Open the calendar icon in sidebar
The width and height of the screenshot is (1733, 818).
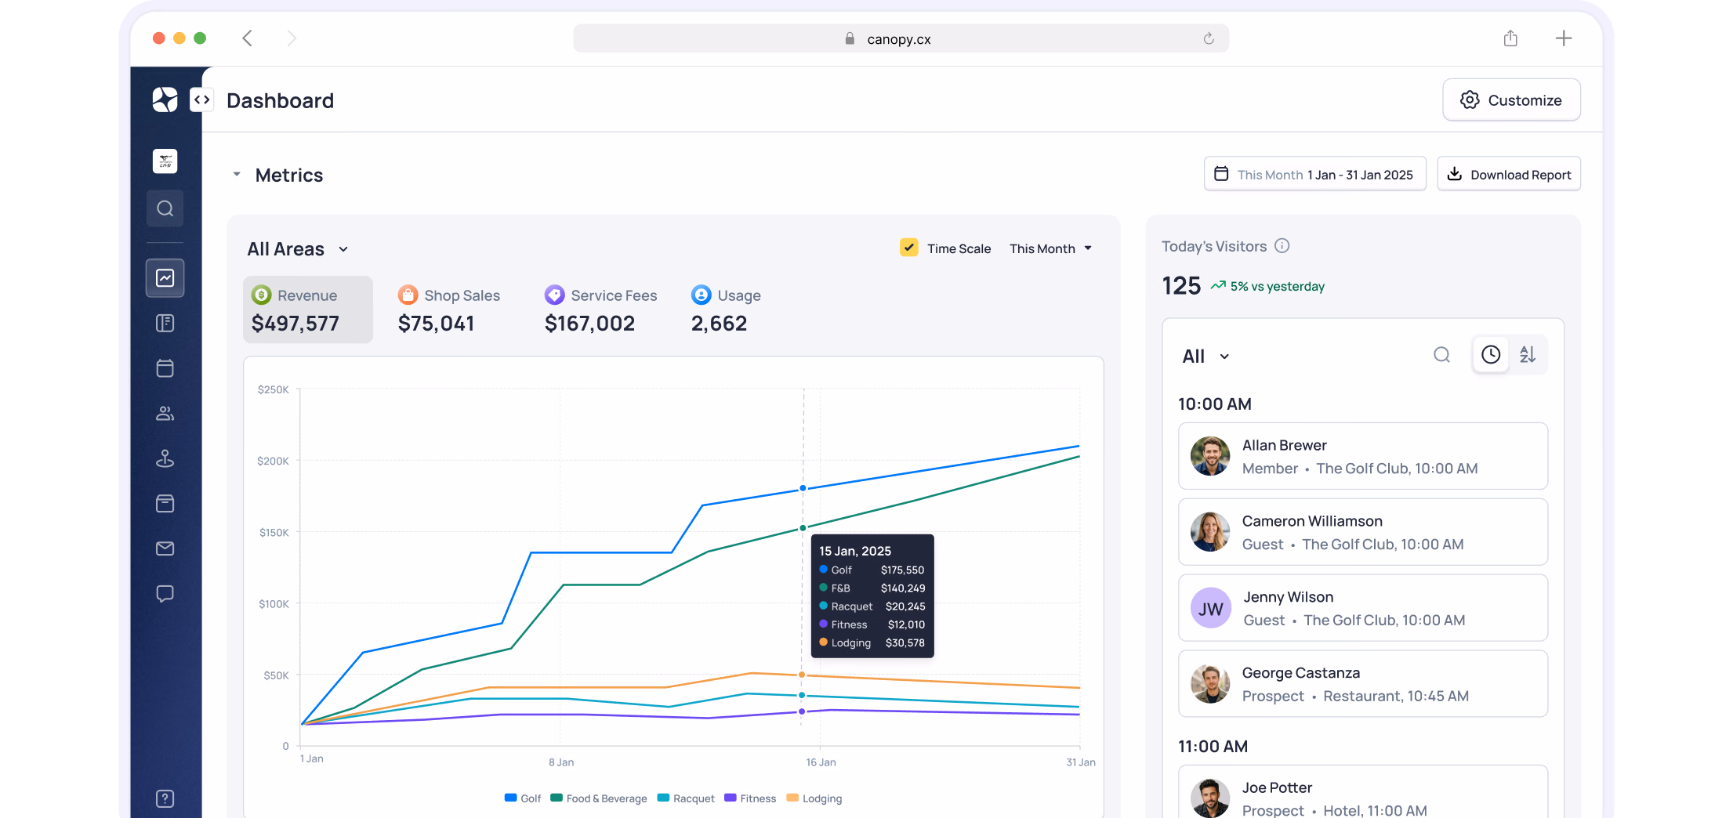pos(165,368)
